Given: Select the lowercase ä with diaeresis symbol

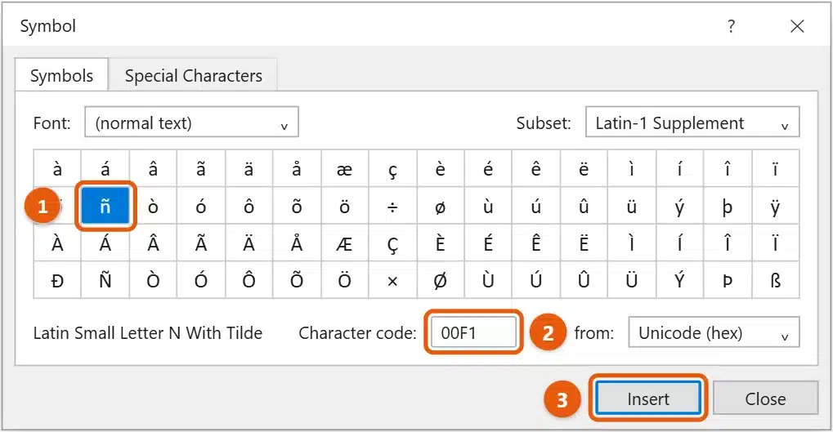Looking at the screenshot, I should (x=249, y=169).
